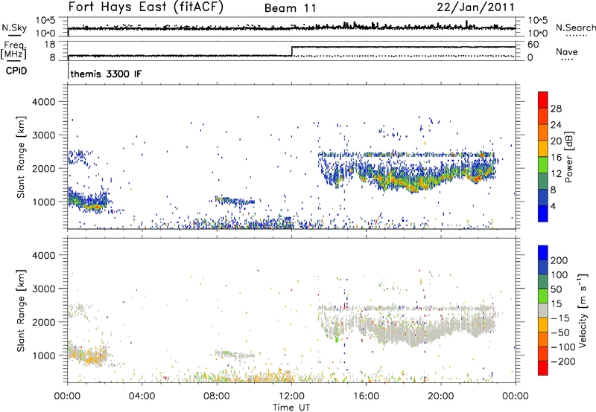Click the '12:00' time tick label
The height and width of the screenshot is (412, 596).
[x=291, y=396]
